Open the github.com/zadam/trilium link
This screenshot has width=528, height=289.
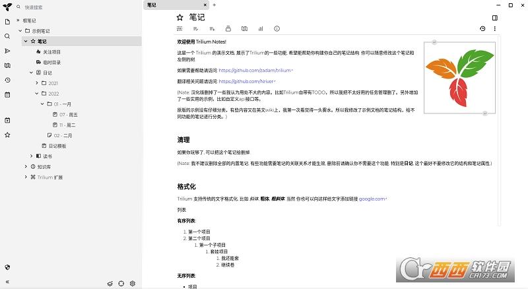[x=255, y=71]
